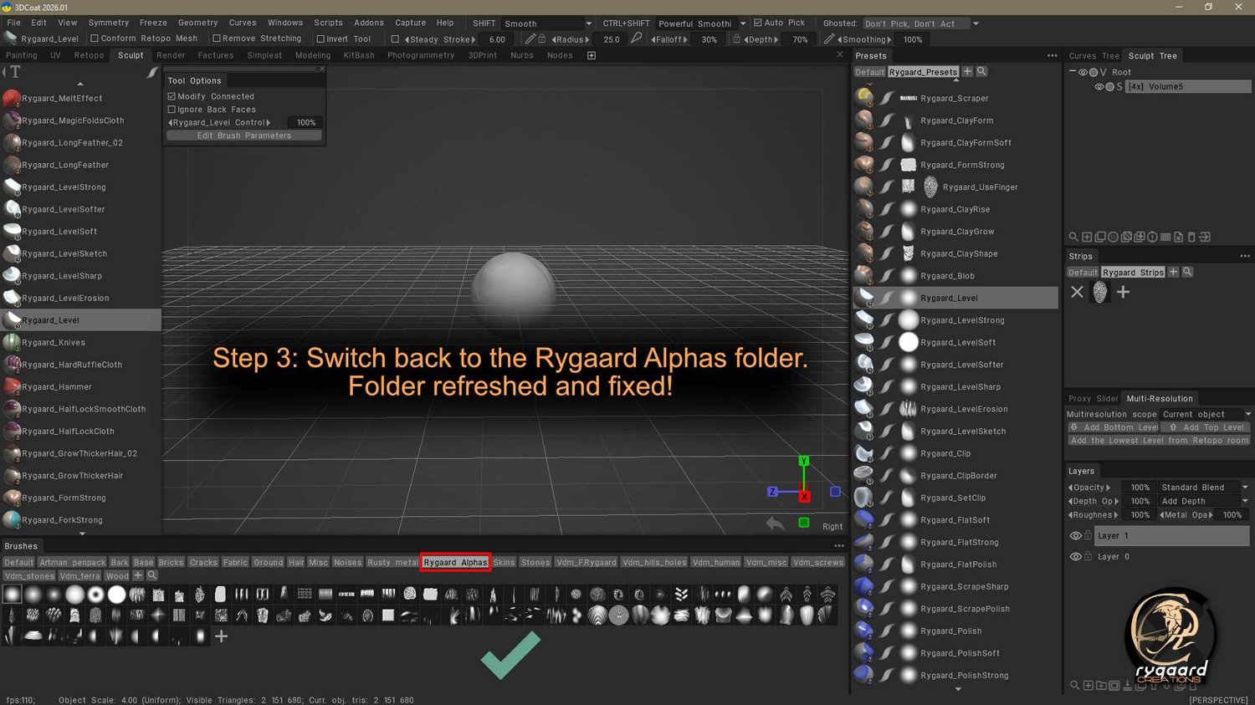
Task: Toggle the Steady Stroke checkbox
Action: click(395, 39)
